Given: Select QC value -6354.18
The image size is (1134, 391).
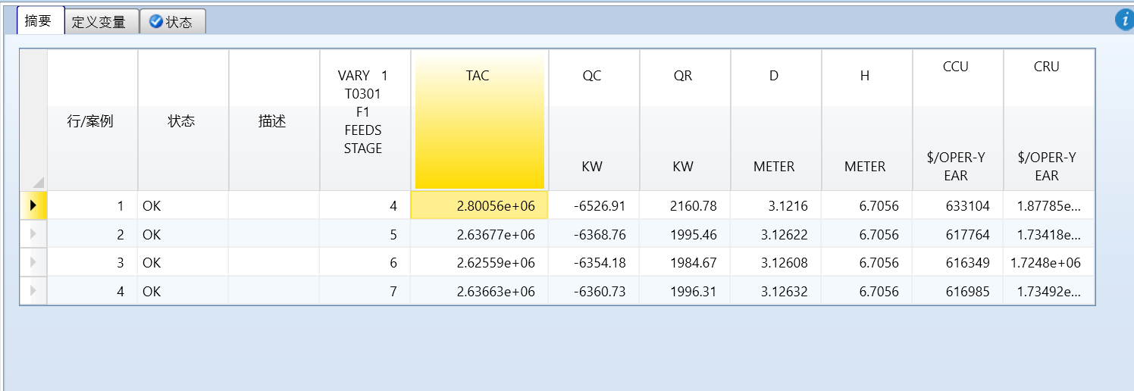Looking at the screenshot, I should click(x=594, y=262).
